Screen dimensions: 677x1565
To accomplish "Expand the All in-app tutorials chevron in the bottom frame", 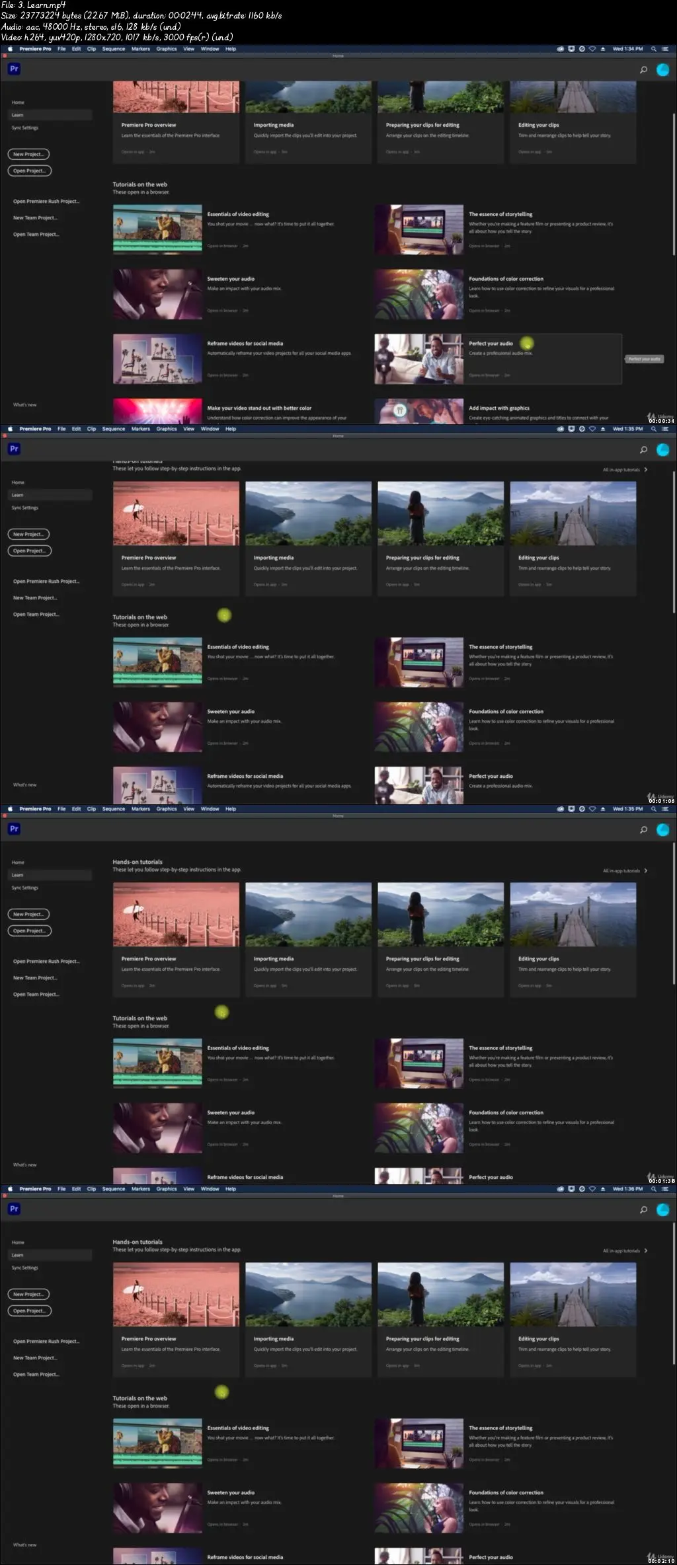I will click(x=646, y=1251).
